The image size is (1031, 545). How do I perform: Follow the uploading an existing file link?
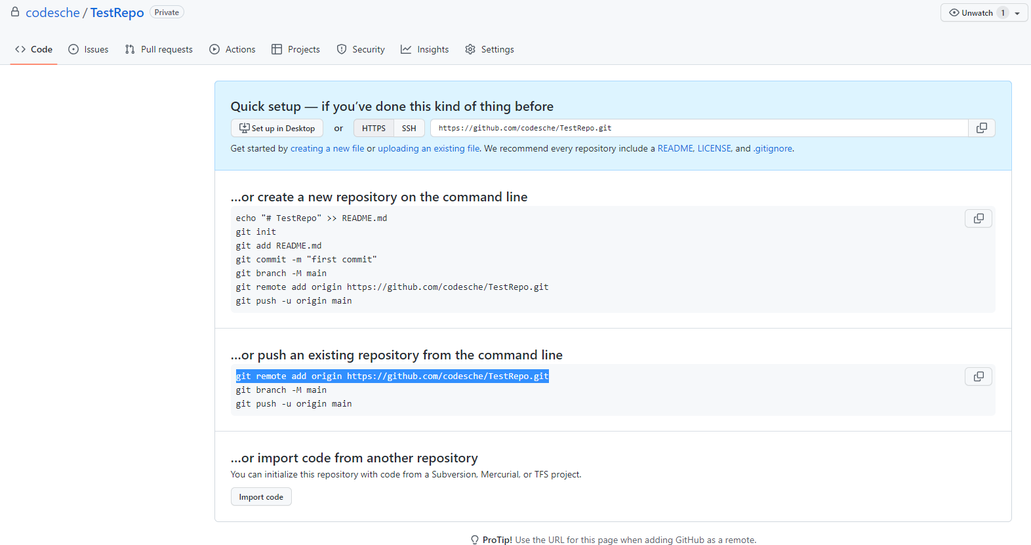coord(429,148)
